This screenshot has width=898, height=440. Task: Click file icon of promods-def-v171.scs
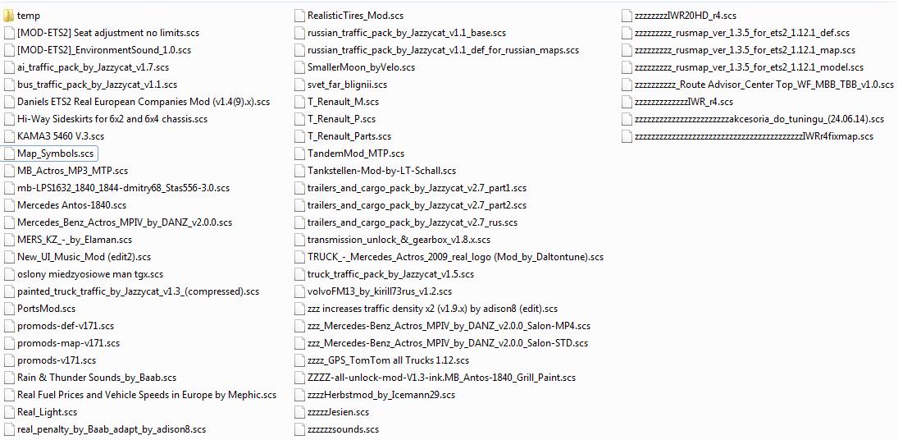tap(8, 326)
